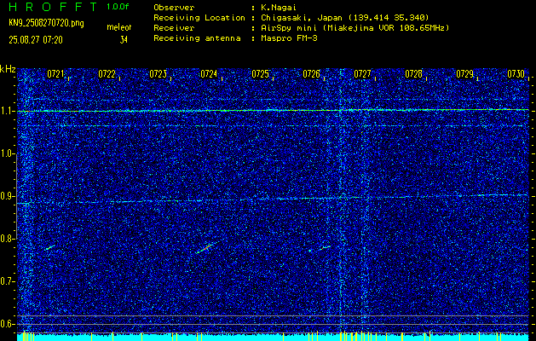Select the Maspro FM-3 antenna text
Image resolution: width=536 pixels, height=341 pixels.
[x=289, y=38]
